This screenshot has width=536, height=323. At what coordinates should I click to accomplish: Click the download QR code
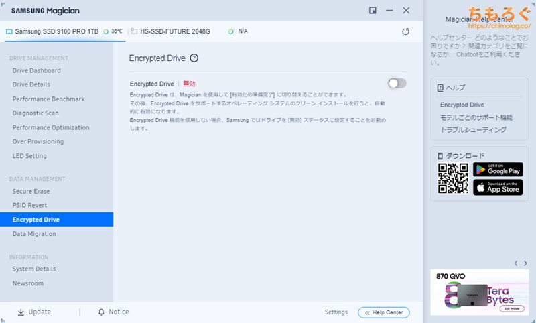(x=453, y=178)
